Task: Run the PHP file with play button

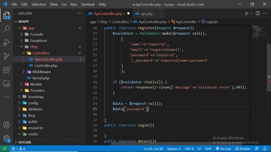Action: [x=246, y=14]
